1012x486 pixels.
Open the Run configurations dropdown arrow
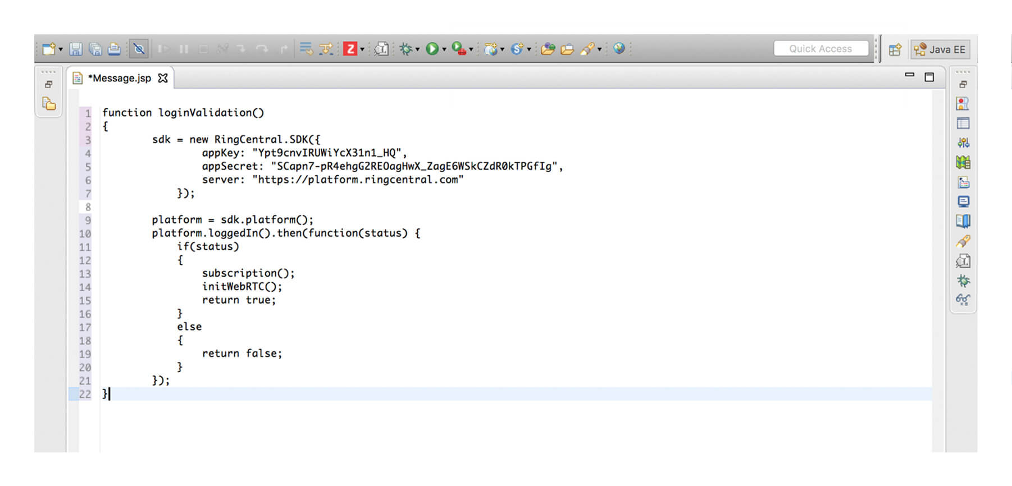click(444, 49)
